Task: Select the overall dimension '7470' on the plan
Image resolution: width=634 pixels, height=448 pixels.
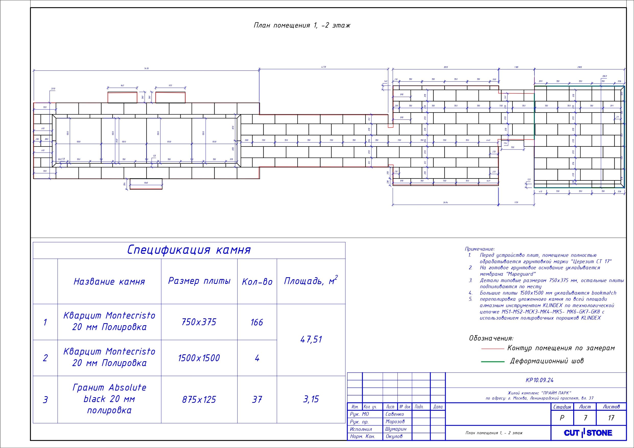Action: point(146,68)
